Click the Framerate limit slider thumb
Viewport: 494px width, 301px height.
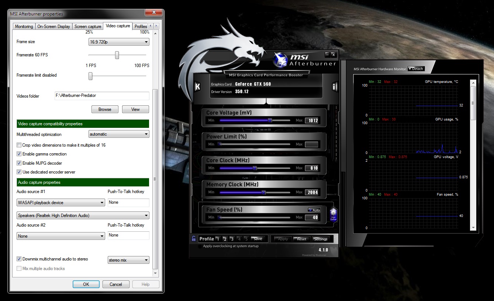click(x=90, y=76)
